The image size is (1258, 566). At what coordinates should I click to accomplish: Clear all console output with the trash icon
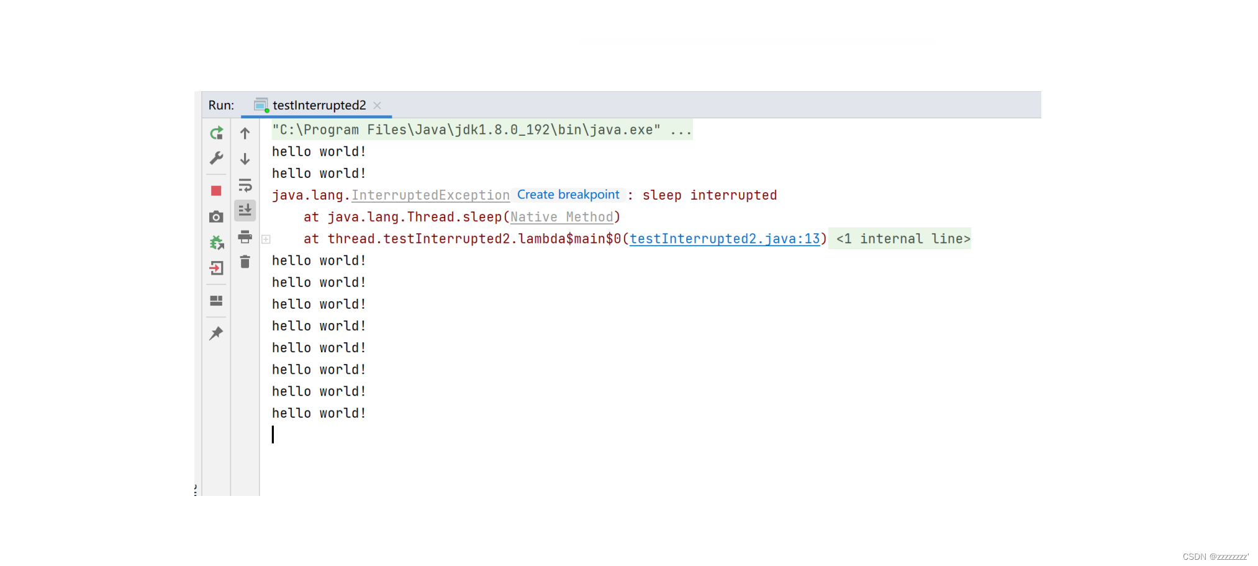[245, 262]
